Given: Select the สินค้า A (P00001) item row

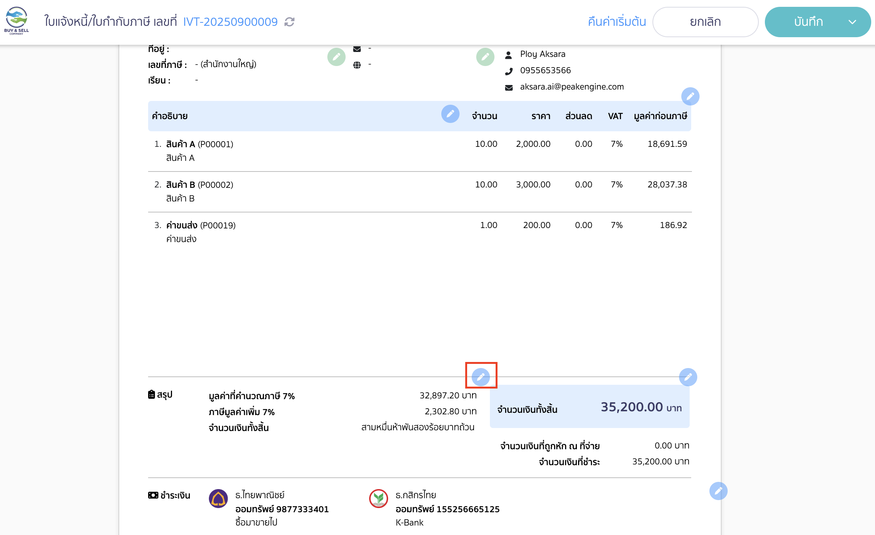Looking at the screenshot, I should pos(420,151).
